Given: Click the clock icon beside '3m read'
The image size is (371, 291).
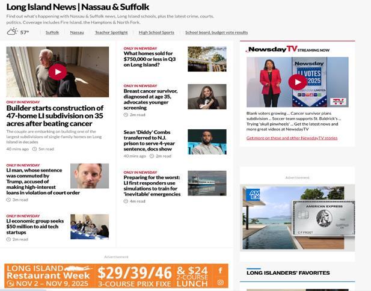Looking at the screenshot, I should (x=8, y=200).
